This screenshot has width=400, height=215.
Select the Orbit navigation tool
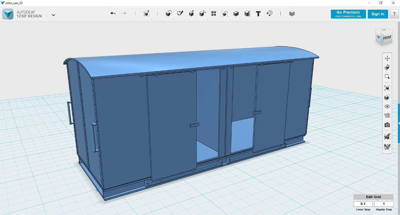coord(387,67)
